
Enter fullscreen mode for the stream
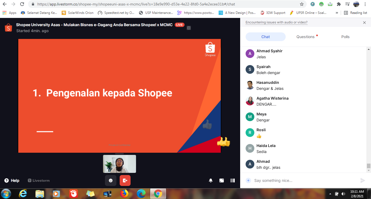222,180
